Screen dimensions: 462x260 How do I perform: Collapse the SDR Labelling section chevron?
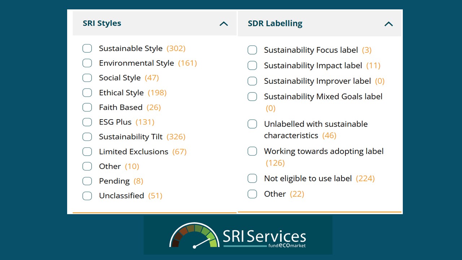(388, 24)
